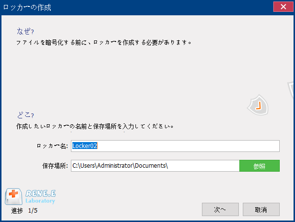Image resolution: width=295 pixels, height=222 pixels.
Task: Click the explanation text about encrypting files
Action: [104, 42]
